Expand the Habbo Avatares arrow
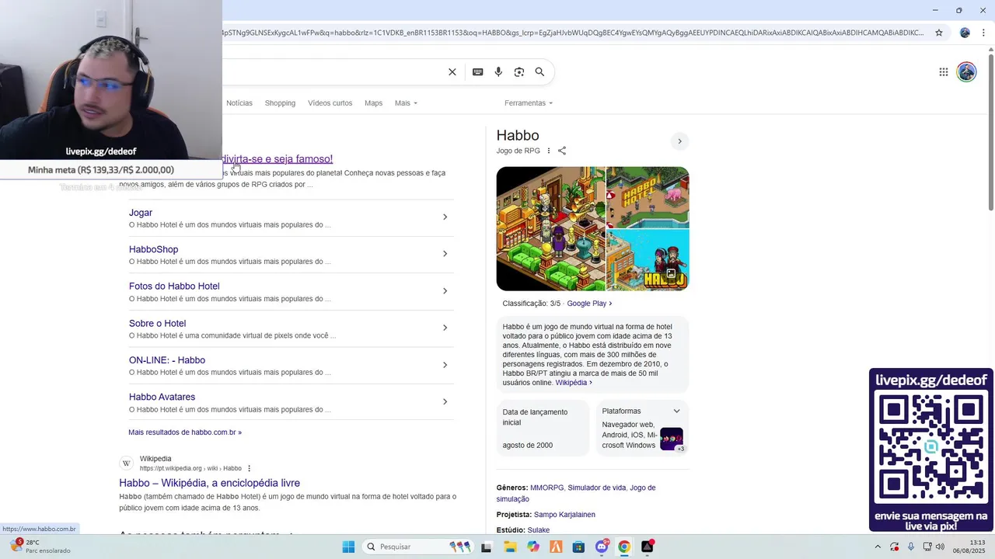The image size is (995, 559). (x=445, y=401)
